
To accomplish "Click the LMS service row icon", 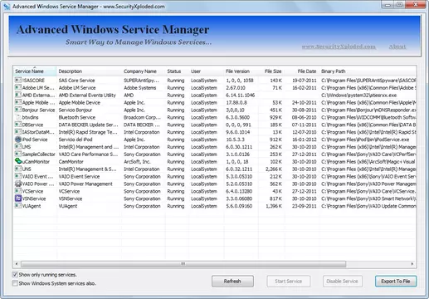I will point(18,147).
